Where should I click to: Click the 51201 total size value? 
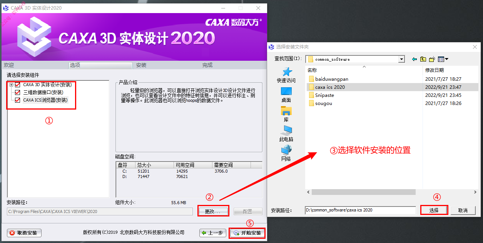click(x=143, y=171)
